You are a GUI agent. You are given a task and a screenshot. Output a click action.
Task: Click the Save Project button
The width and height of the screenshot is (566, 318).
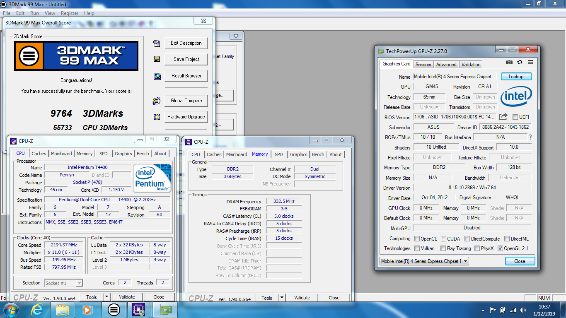[x=186, y=59]
